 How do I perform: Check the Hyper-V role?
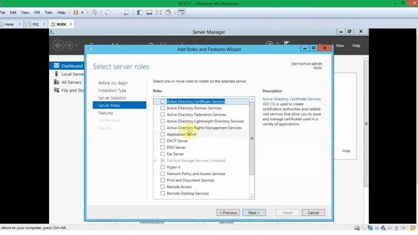(x=163, y=167)
